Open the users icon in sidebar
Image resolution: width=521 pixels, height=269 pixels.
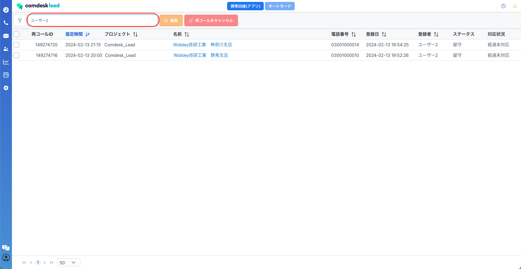(6, 49)
